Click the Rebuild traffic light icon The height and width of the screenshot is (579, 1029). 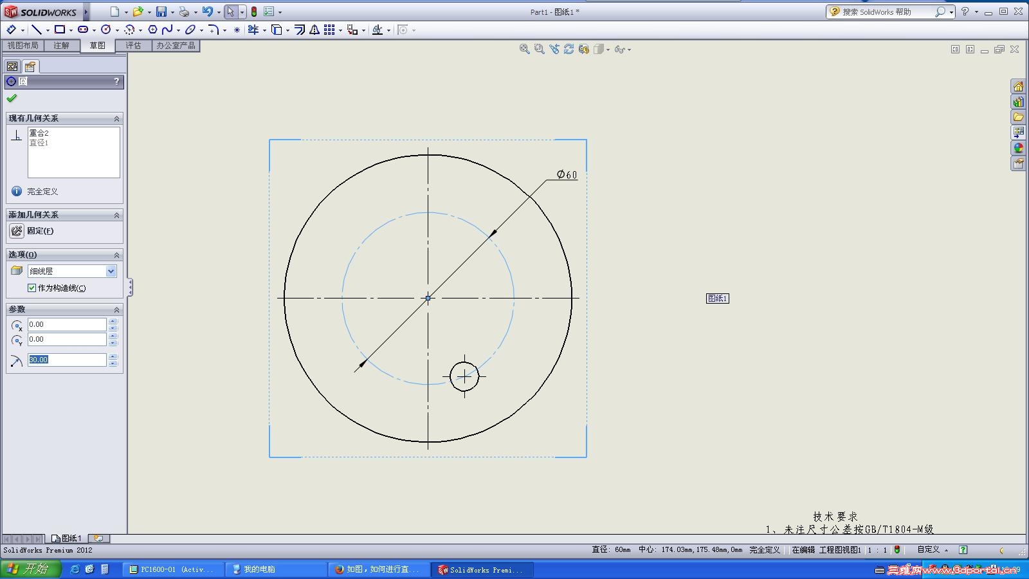pos(254,12)
